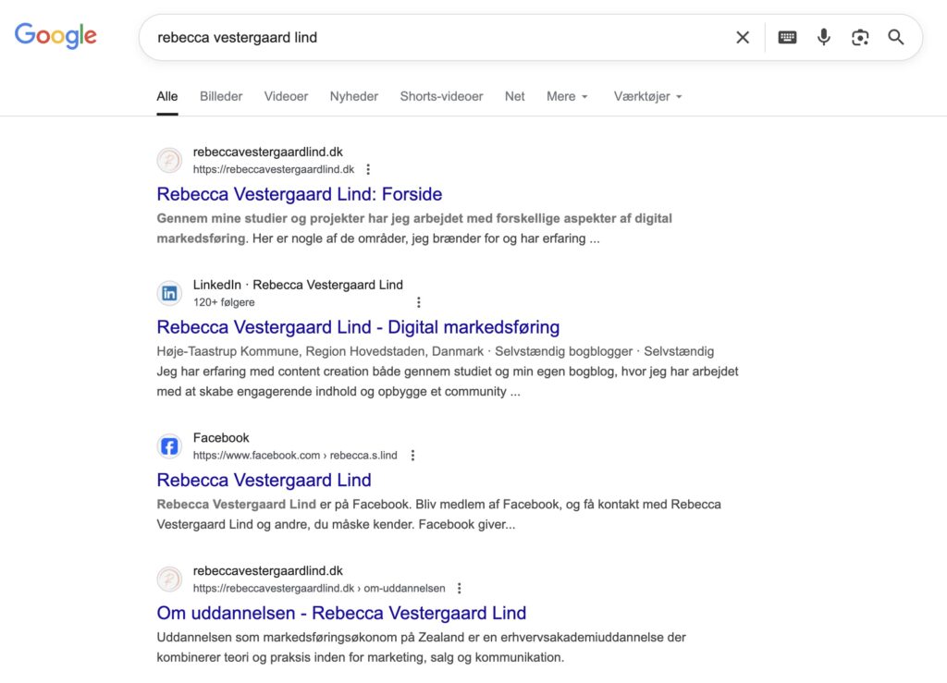Start voice search with the microphone icon
This screenshot has width=947, height=683.
point(824,37)
